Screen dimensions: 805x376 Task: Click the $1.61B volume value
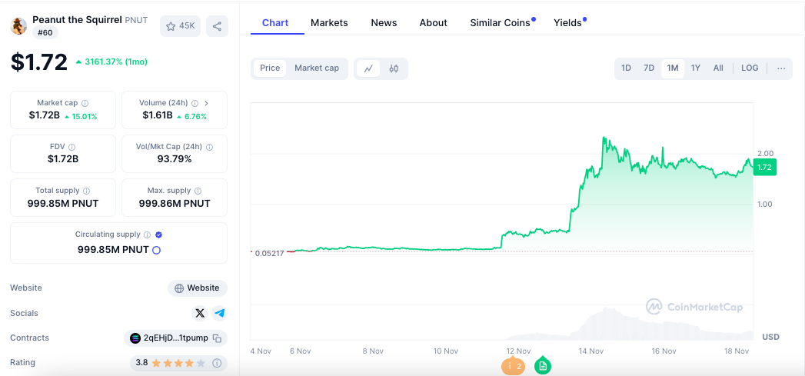[x=157, y=115]
